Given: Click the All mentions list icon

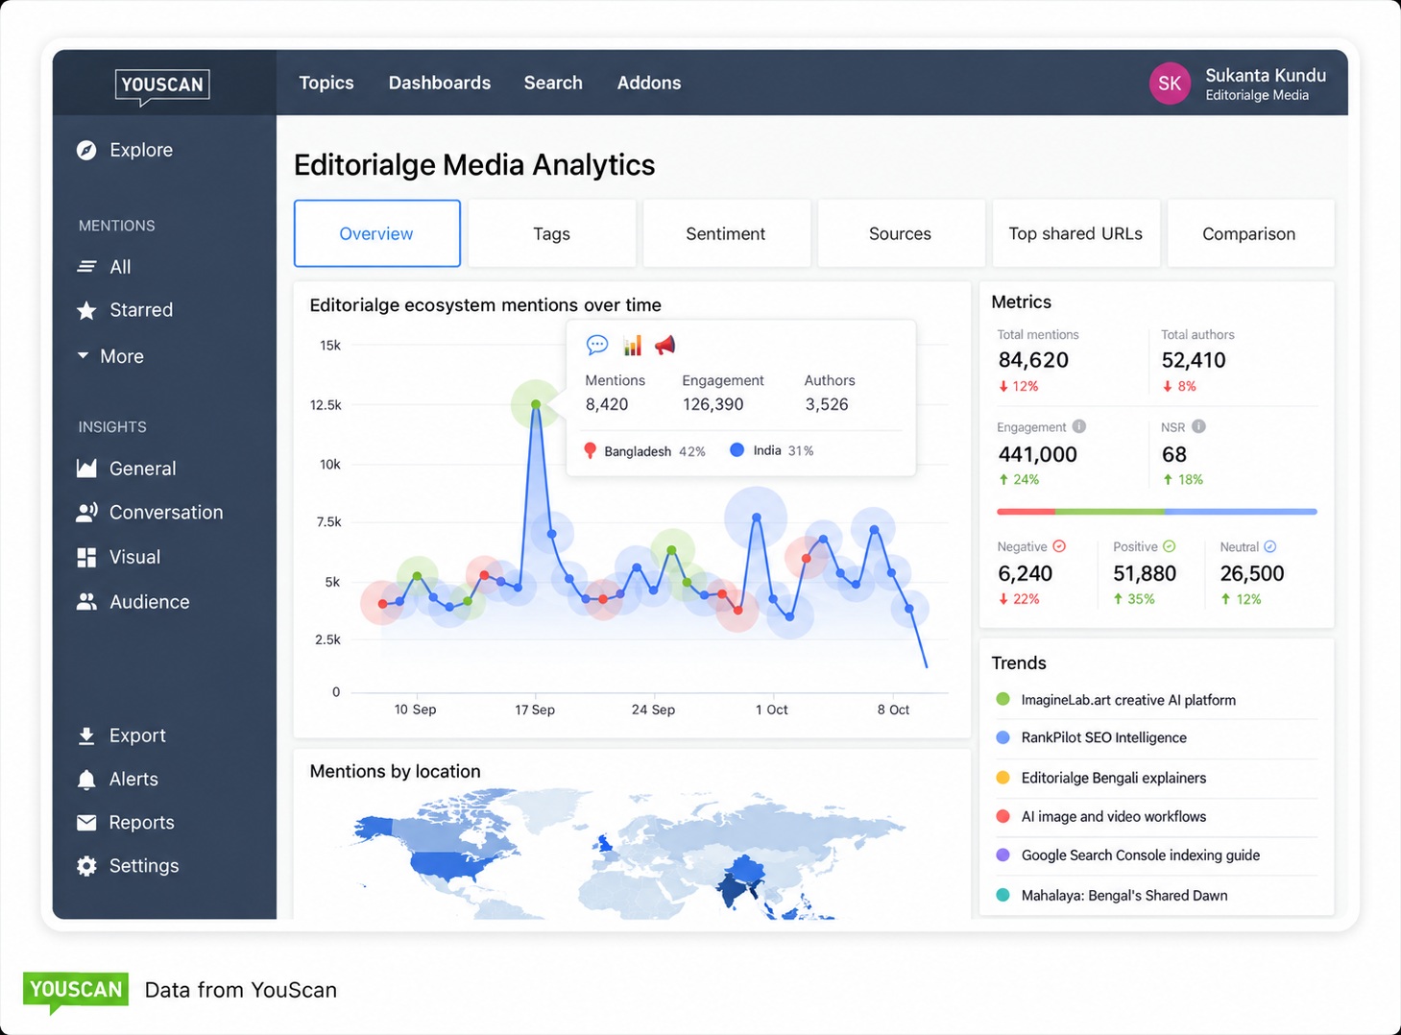Looking at the screenshot, I should point(86,267).
